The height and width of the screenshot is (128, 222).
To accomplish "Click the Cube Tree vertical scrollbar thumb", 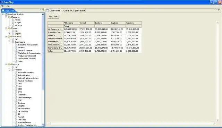I will click(43, 52).
